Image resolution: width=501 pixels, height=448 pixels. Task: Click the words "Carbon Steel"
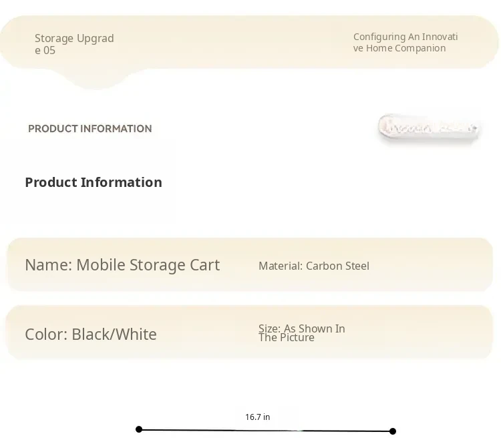click(337, 266)
